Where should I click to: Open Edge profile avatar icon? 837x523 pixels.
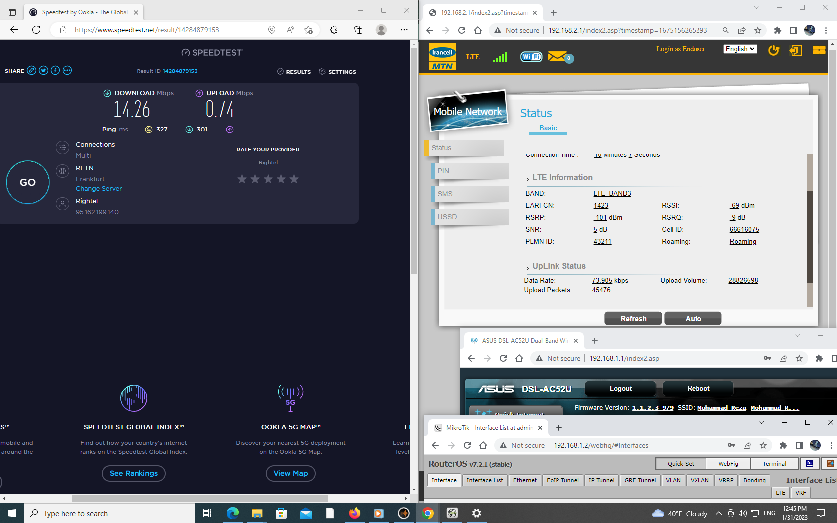381,30
